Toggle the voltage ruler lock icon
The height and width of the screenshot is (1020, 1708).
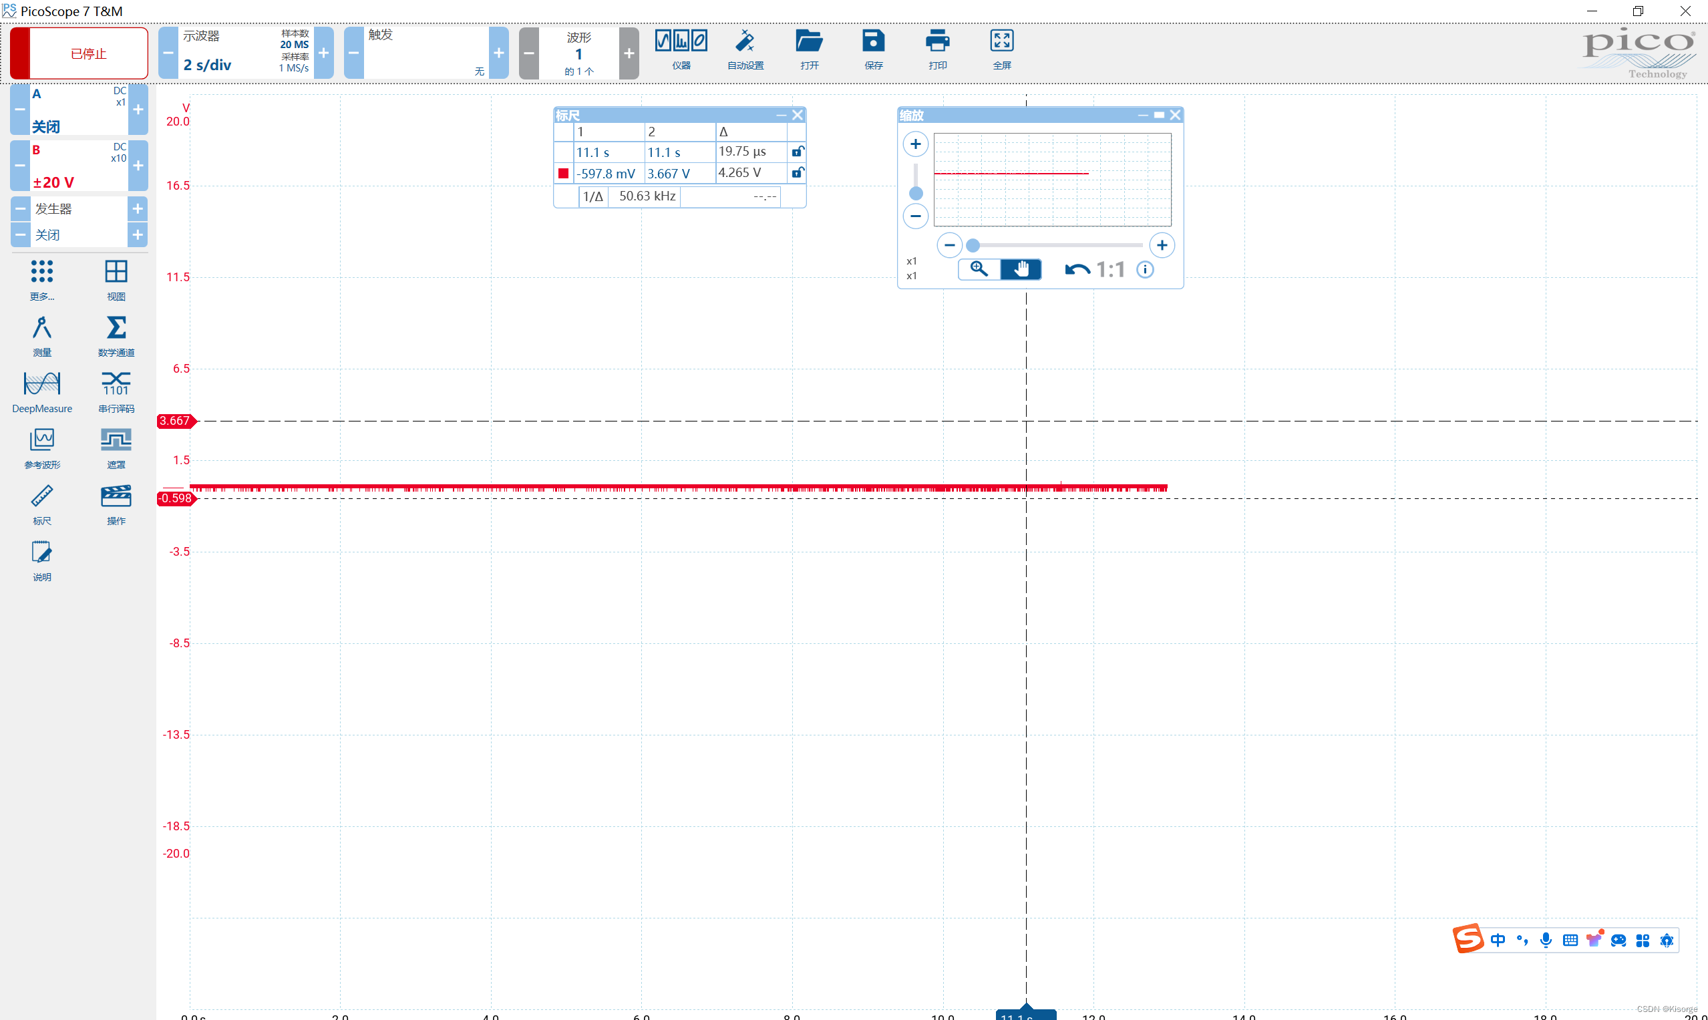pyautogui.click(x=798, y=172)
